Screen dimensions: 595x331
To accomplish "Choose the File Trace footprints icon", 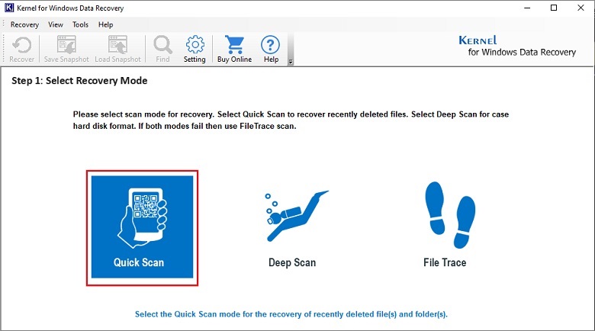I will pos(450,215).
